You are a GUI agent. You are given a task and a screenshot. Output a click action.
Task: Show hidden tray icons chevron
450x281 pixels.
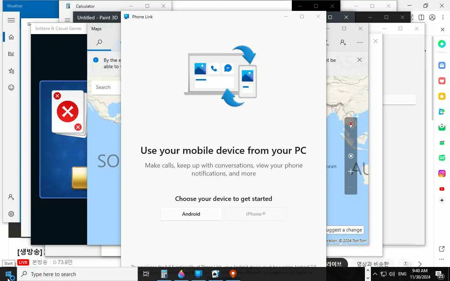pos(375,274)
